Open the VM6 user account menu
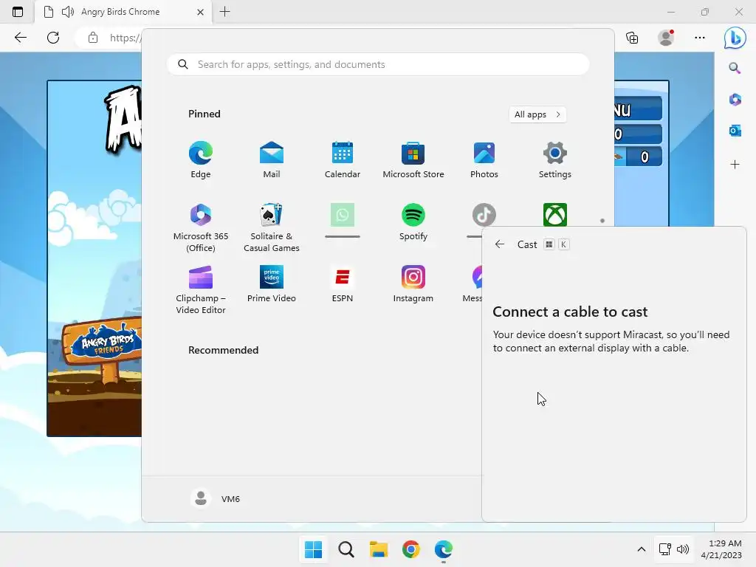Image resolution: width=756 pixels, height=567 pixels. 215,498
